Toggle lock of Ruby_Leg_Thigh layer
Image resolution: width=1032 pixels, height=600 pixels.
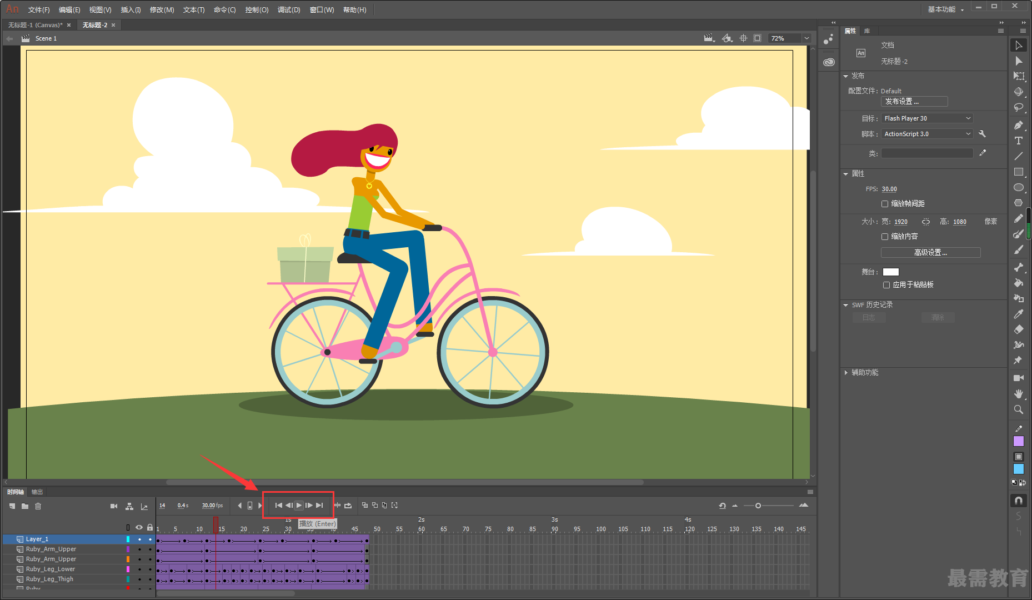coord(150,579)
